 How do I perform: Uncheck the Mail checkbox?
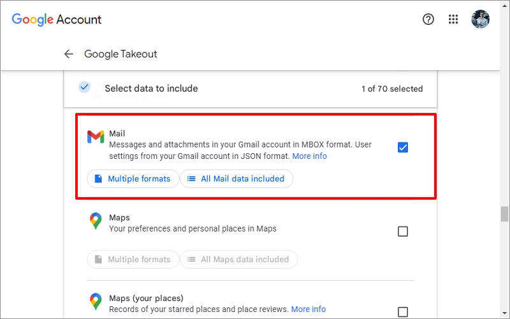pos(403,147)
